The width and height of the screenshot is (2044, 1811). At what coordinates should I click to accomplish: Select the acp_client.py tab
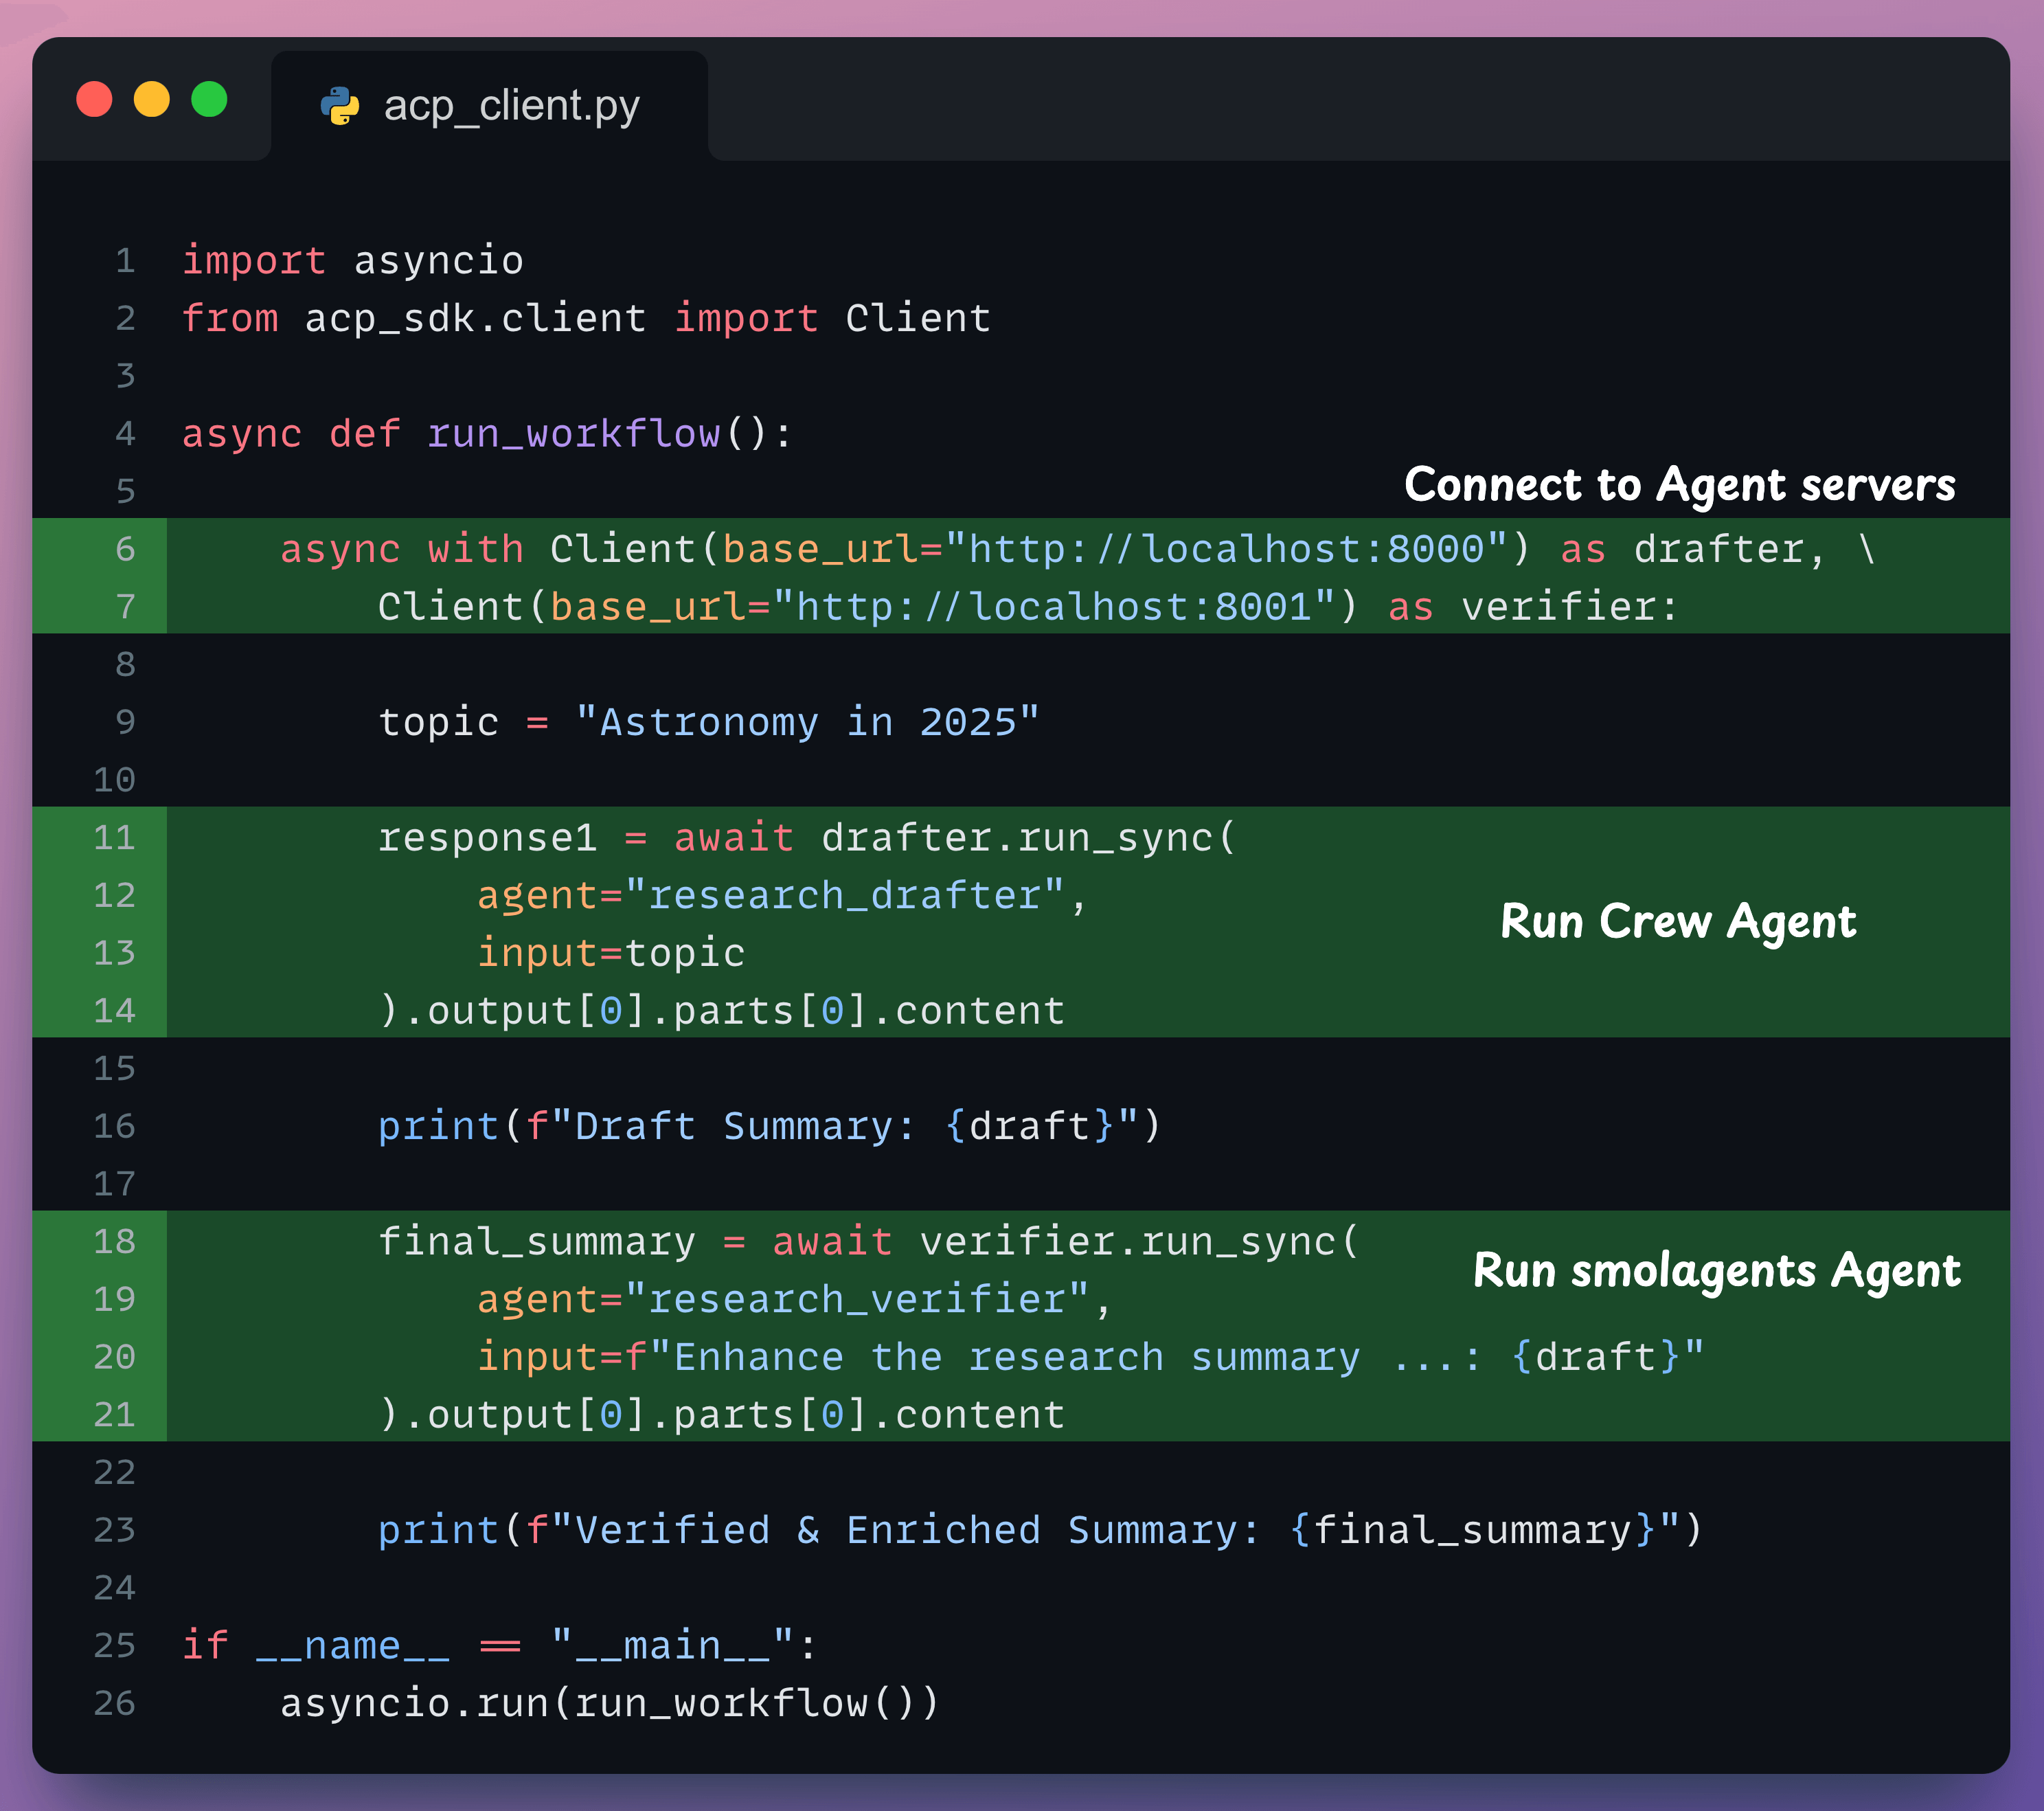click(510, 106)
